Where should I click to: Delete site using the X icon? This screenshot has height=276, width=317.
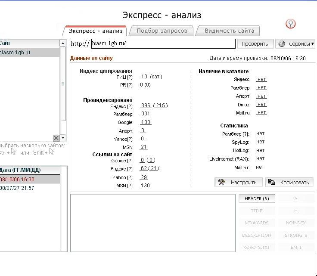coord(56,138)
